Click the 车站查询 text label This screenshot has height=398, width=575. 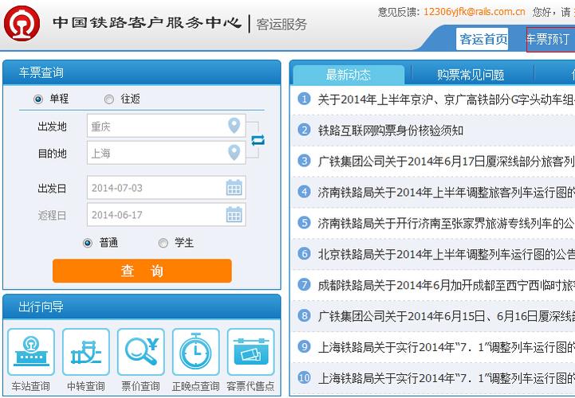pos(31,386)
